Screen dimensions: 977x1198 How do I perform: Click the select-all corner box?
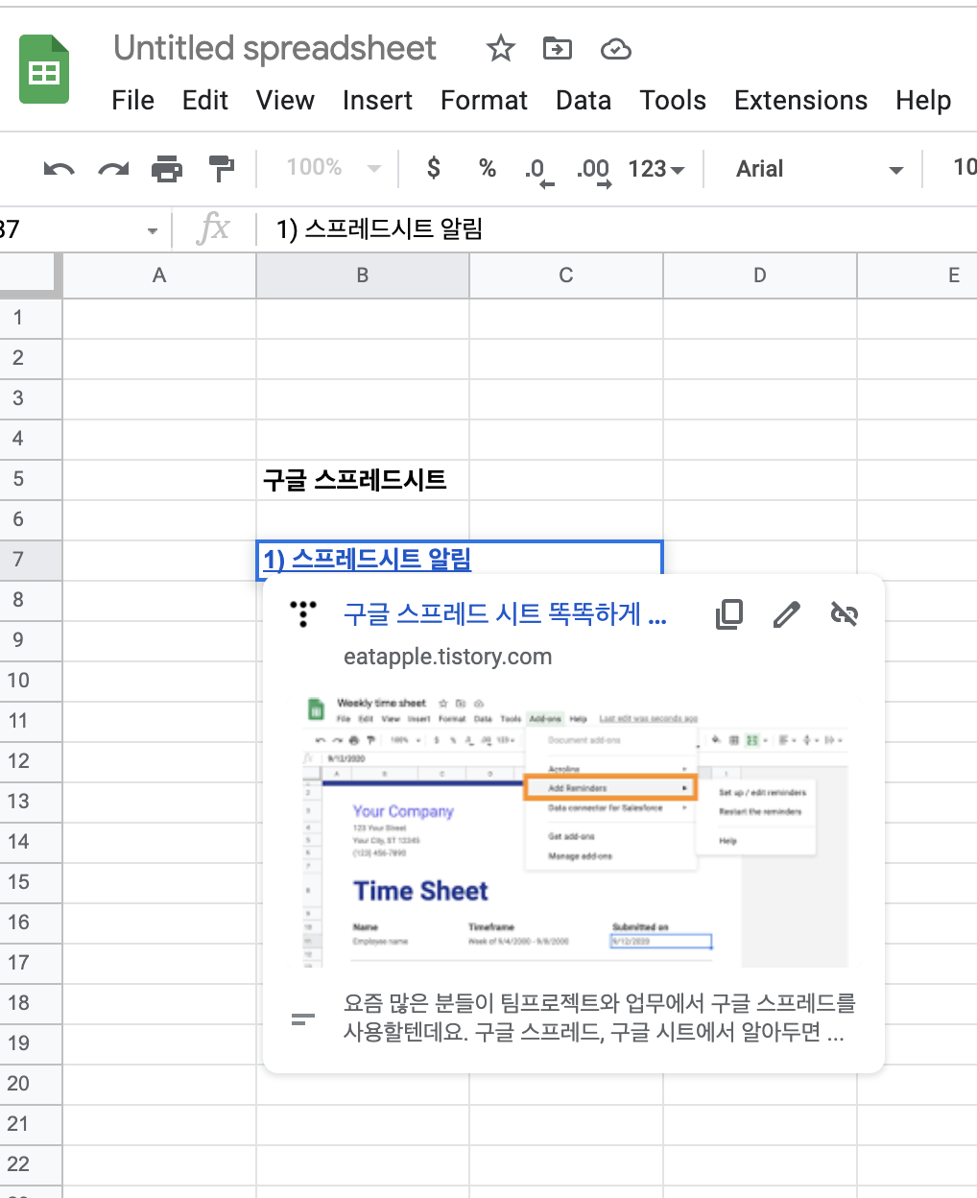pos(29,276)
